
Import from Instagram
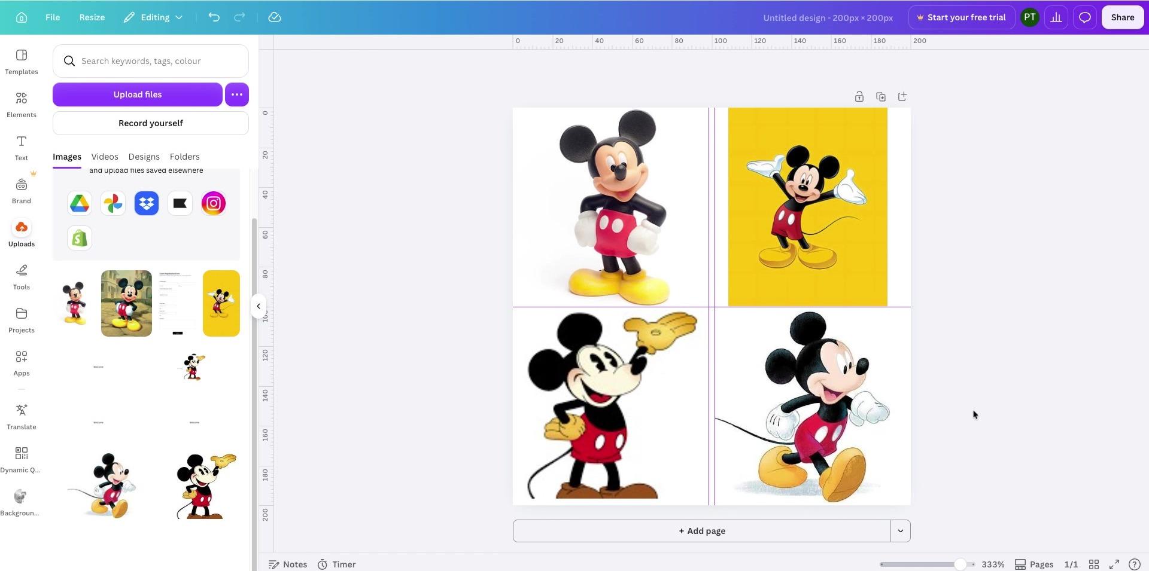click(214, 203)
